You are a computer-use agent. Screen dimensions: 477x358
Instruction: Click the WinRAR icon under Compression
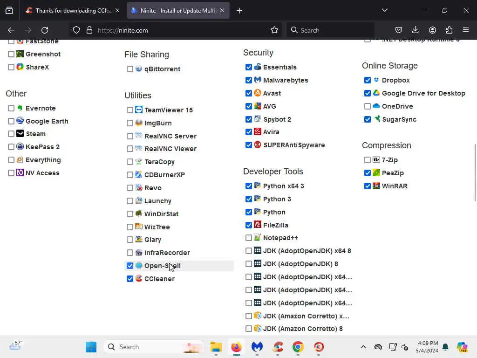click(x=376, y=186)
